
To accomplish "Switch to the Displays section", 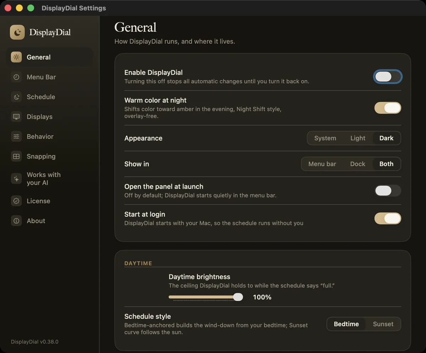I will [x=50, y=117].
